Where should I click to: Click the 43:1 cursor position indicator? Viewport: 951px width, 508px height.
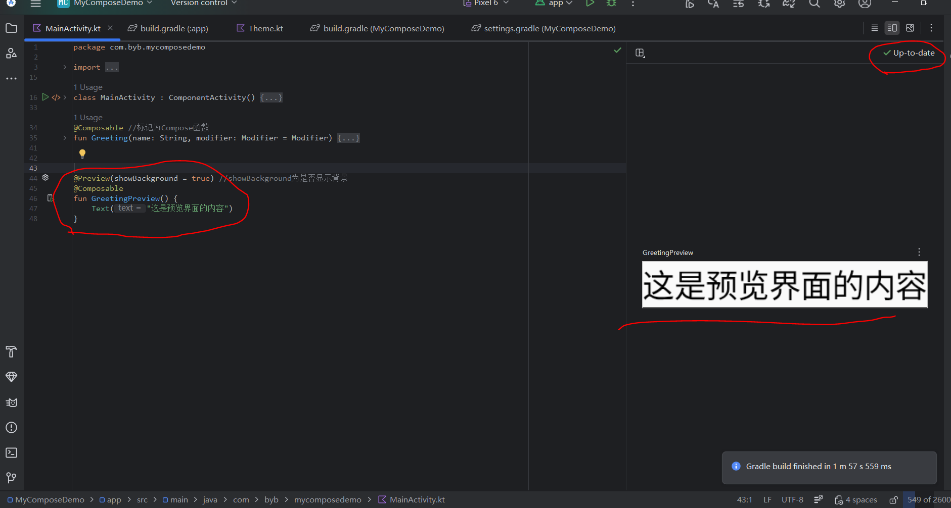(744, 500)
